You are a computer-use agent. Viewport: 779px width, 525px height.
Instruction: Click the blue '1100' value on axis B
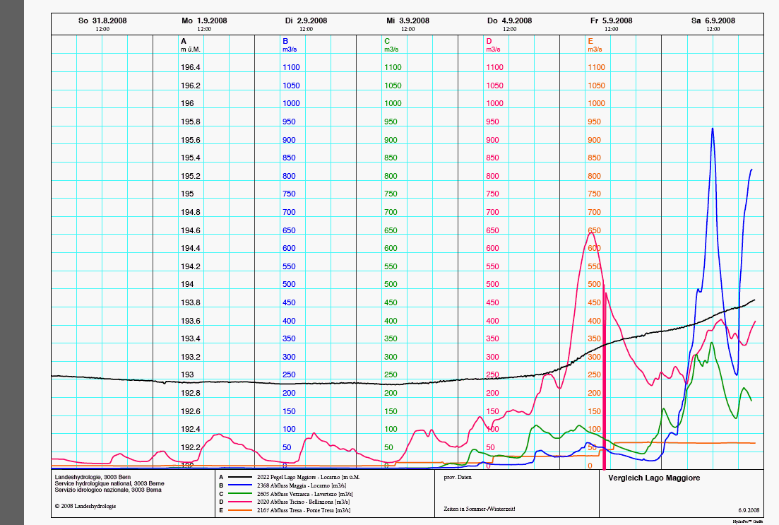click(291, 67)
